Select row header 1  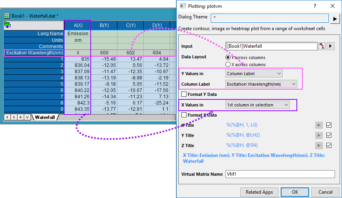(x=34, y=59)
